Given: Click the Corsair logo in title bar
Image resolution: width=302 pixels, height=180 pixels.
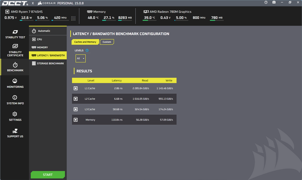Looking at the screenshot, I should [46, 3].
